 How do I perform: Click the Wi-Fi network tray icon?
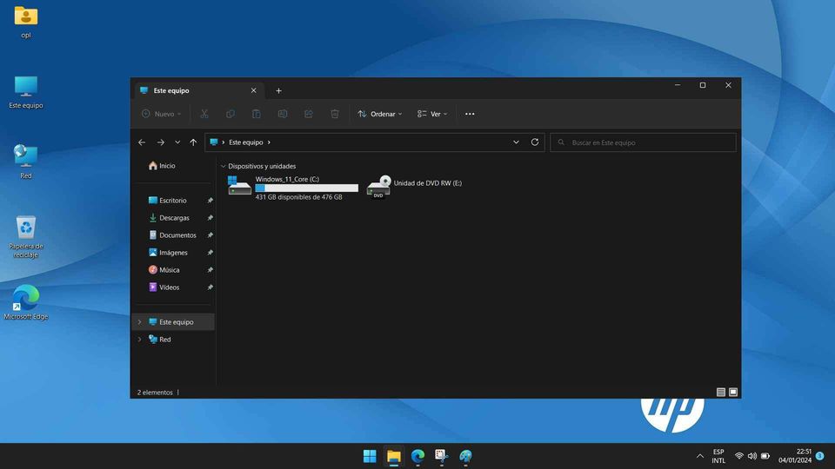pos(739,456)
